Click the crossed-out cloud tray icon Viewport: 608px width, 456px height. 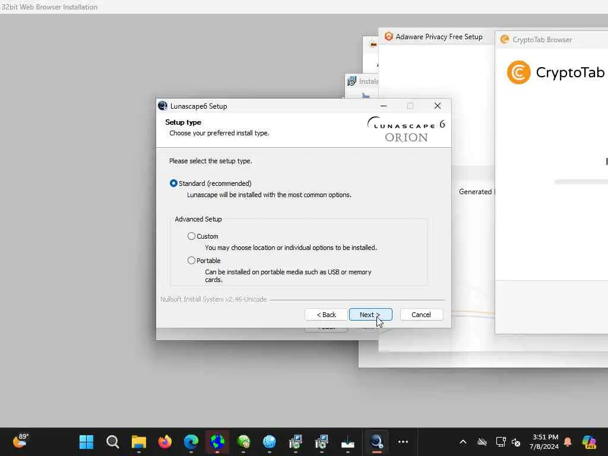tap(482, 442)
